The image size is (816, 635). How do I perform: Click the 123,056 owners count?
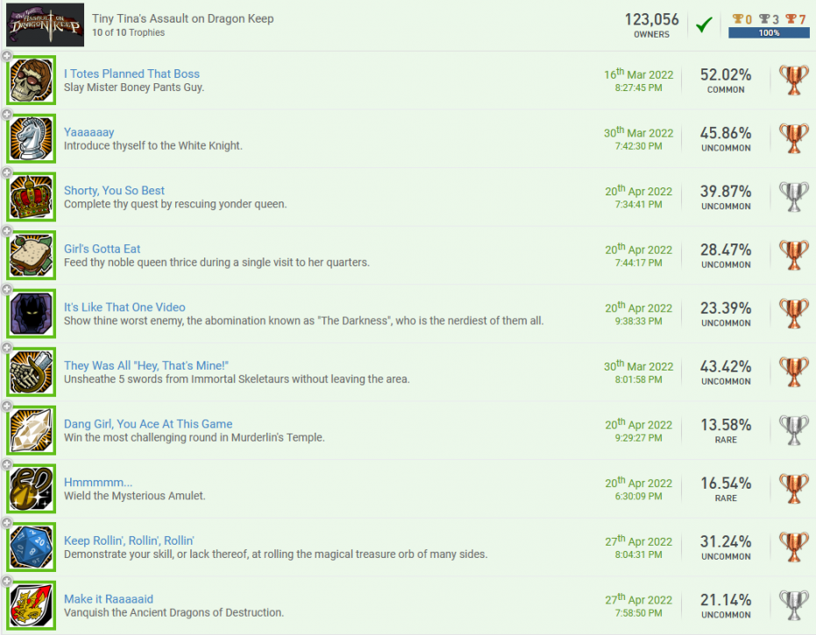[651, 20]
